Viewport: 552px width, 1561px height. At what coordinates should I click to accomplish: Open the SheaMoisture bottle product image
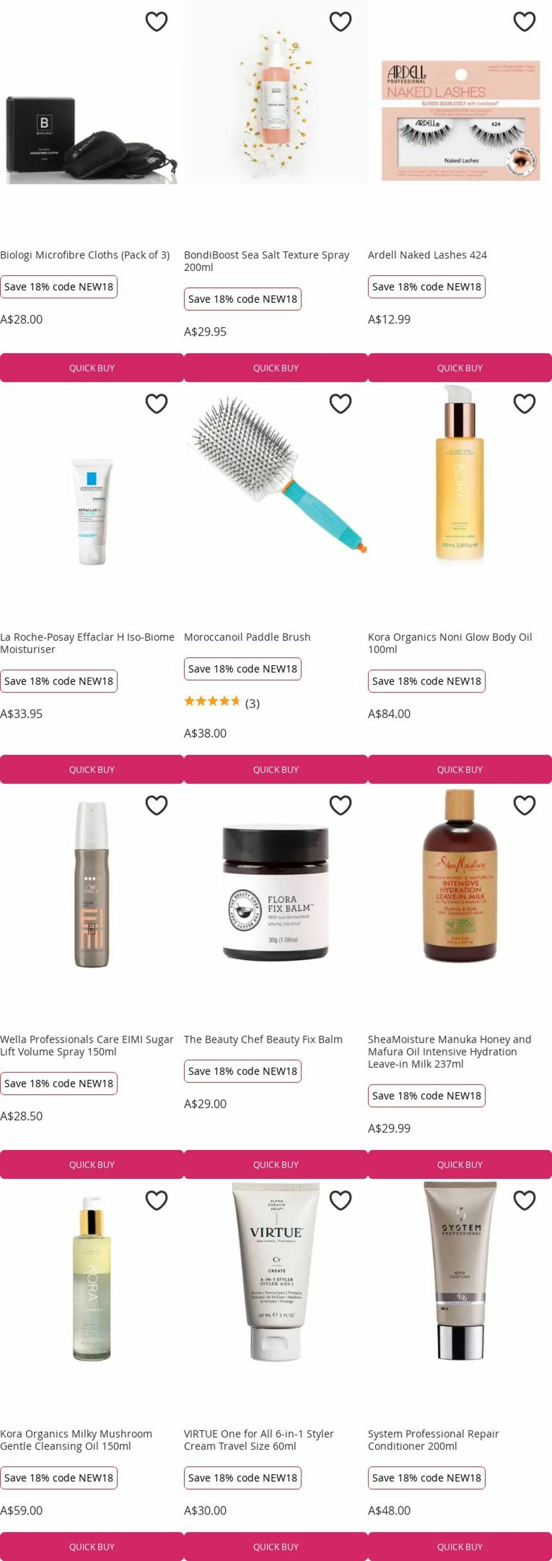(460, 876)
